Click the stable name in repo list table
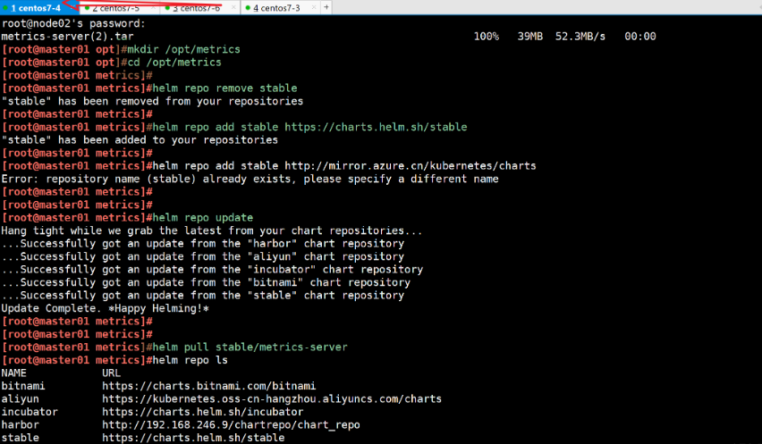The image size is (762, 444). click(20, 438)
